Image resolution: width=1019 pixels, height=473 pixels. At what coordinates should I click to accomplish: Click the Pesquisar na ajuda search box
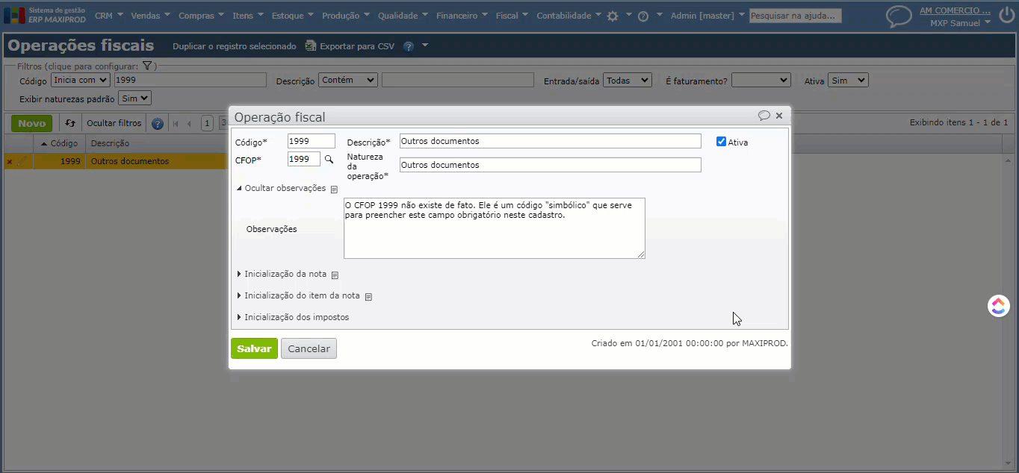[796, 16]
